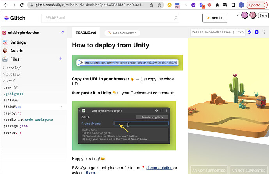Open the server.js file

coord(13,133)
